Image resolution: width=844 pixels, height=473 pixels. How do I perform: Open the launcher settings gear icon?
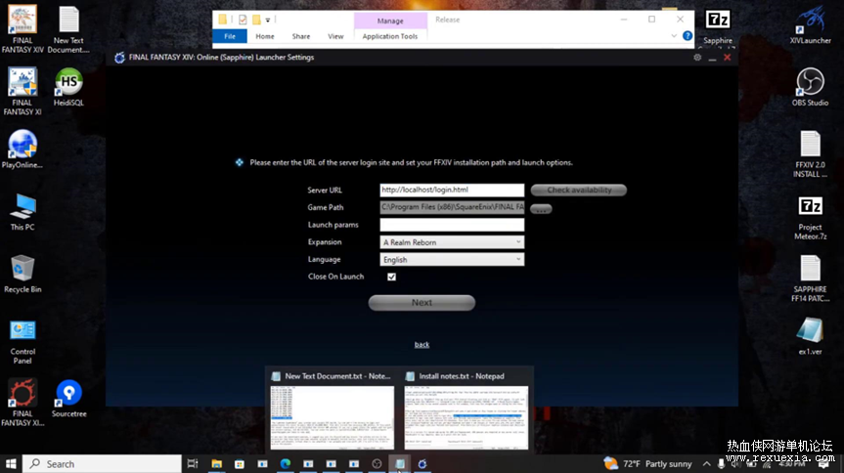(x=697, y=57)
